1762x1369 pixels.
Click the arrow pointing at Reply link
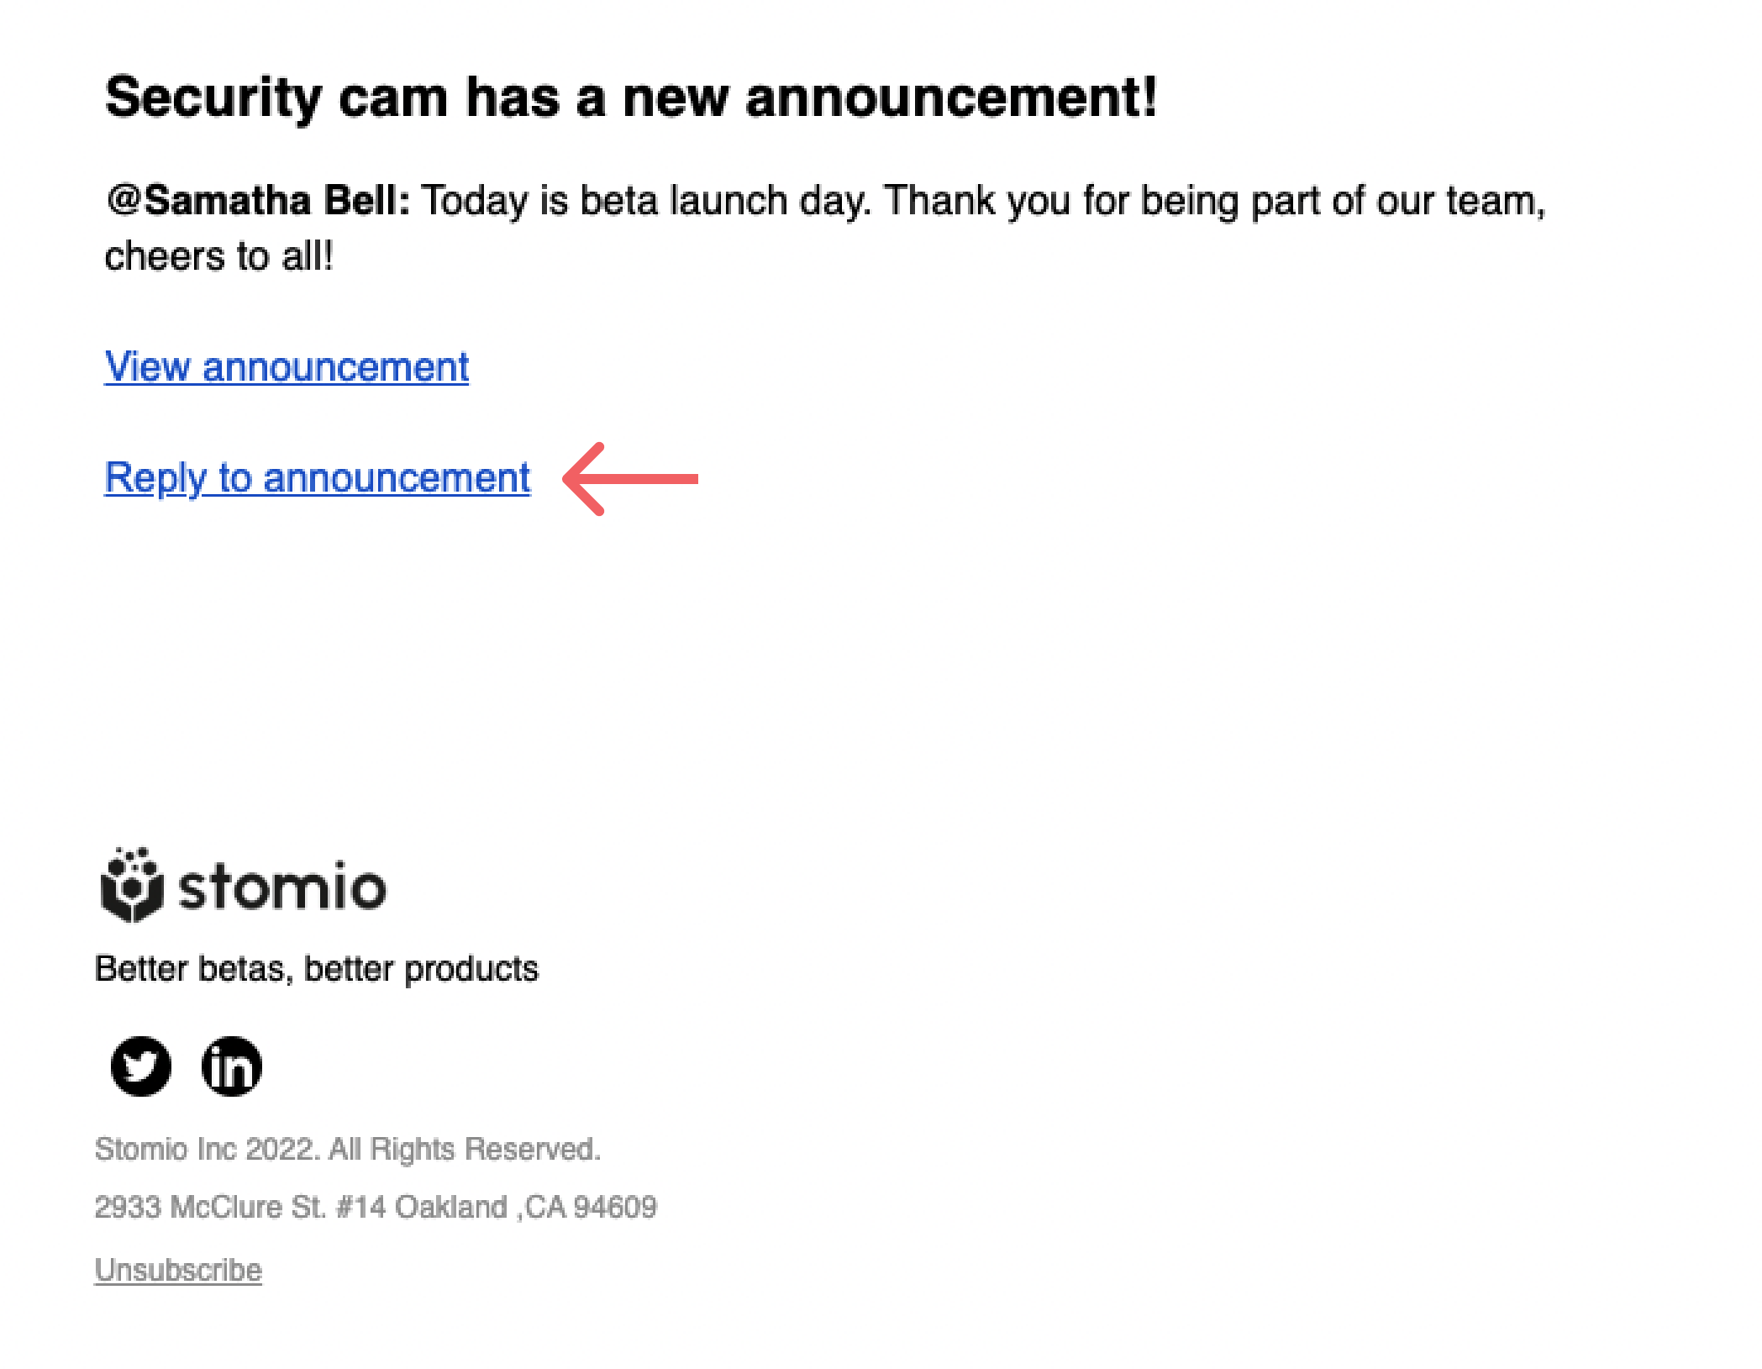(632, 478)
